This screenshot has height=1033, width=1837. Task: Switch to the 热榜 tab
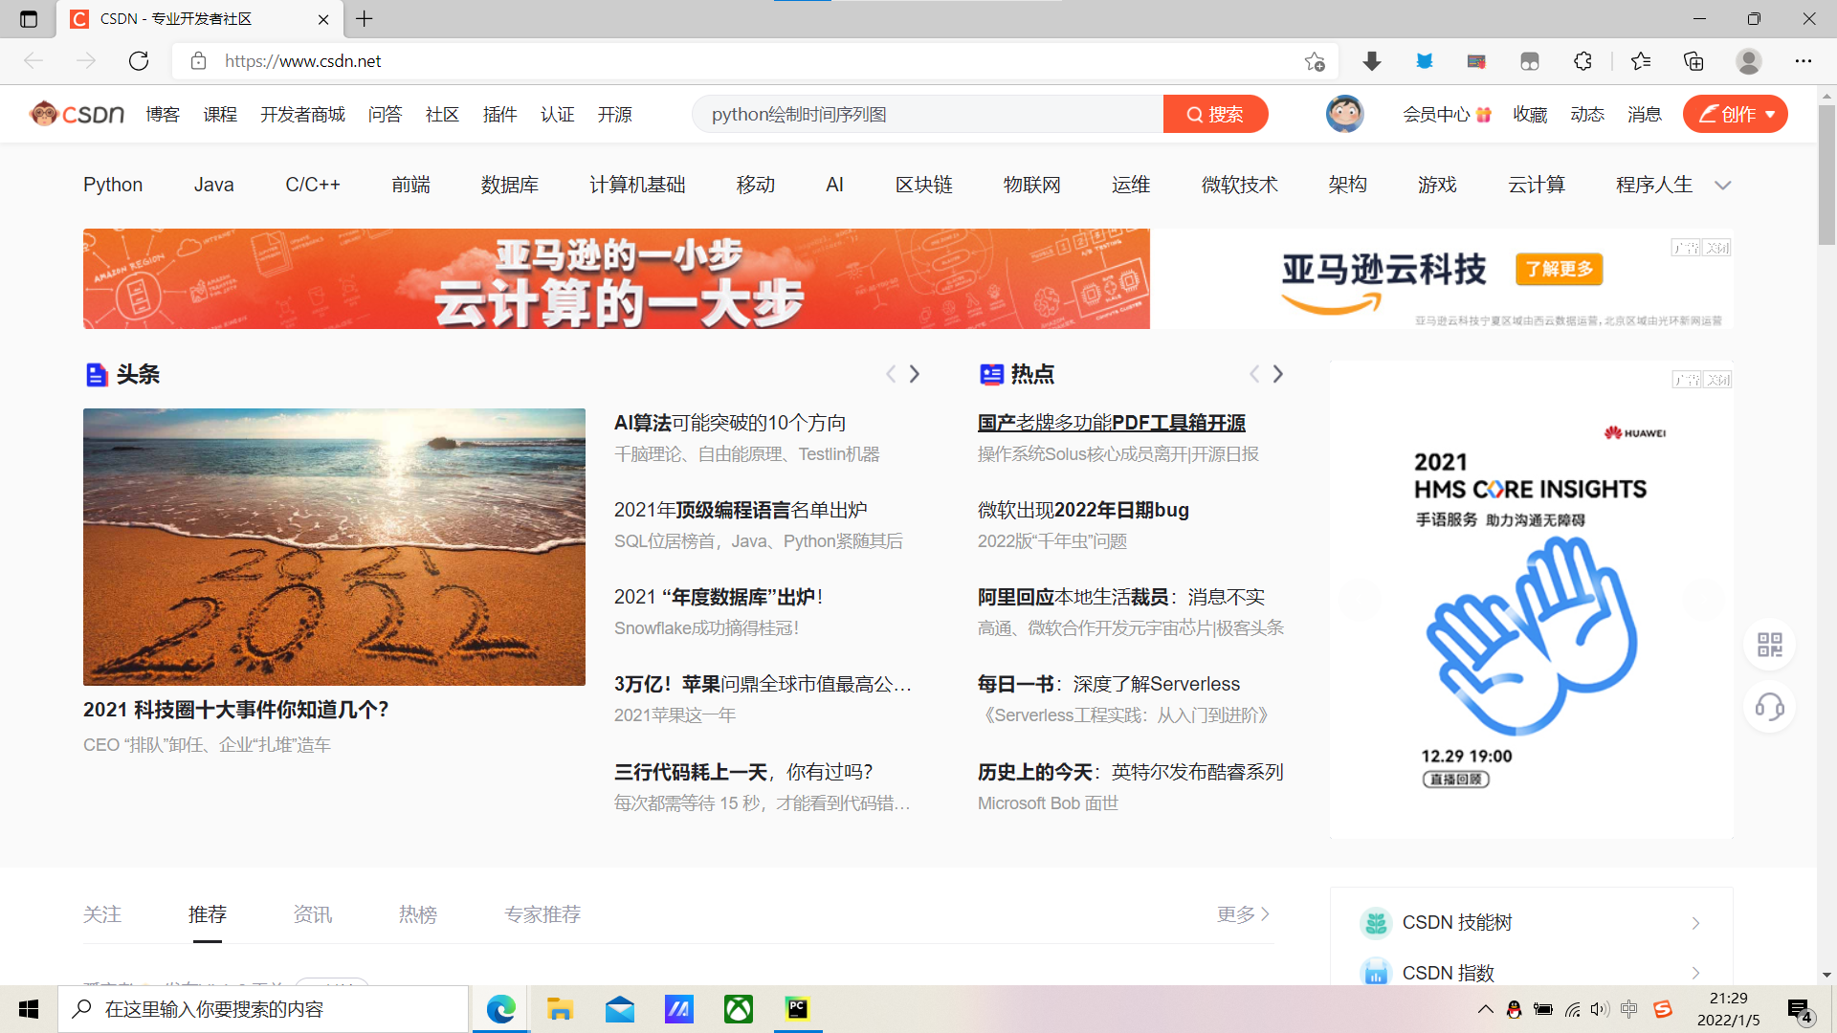coord(417,914)
